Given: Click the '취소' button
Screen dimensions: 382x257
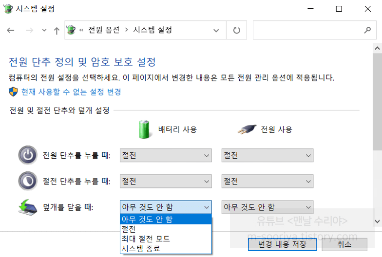Looking at the screenshot, I should [344, 244].
